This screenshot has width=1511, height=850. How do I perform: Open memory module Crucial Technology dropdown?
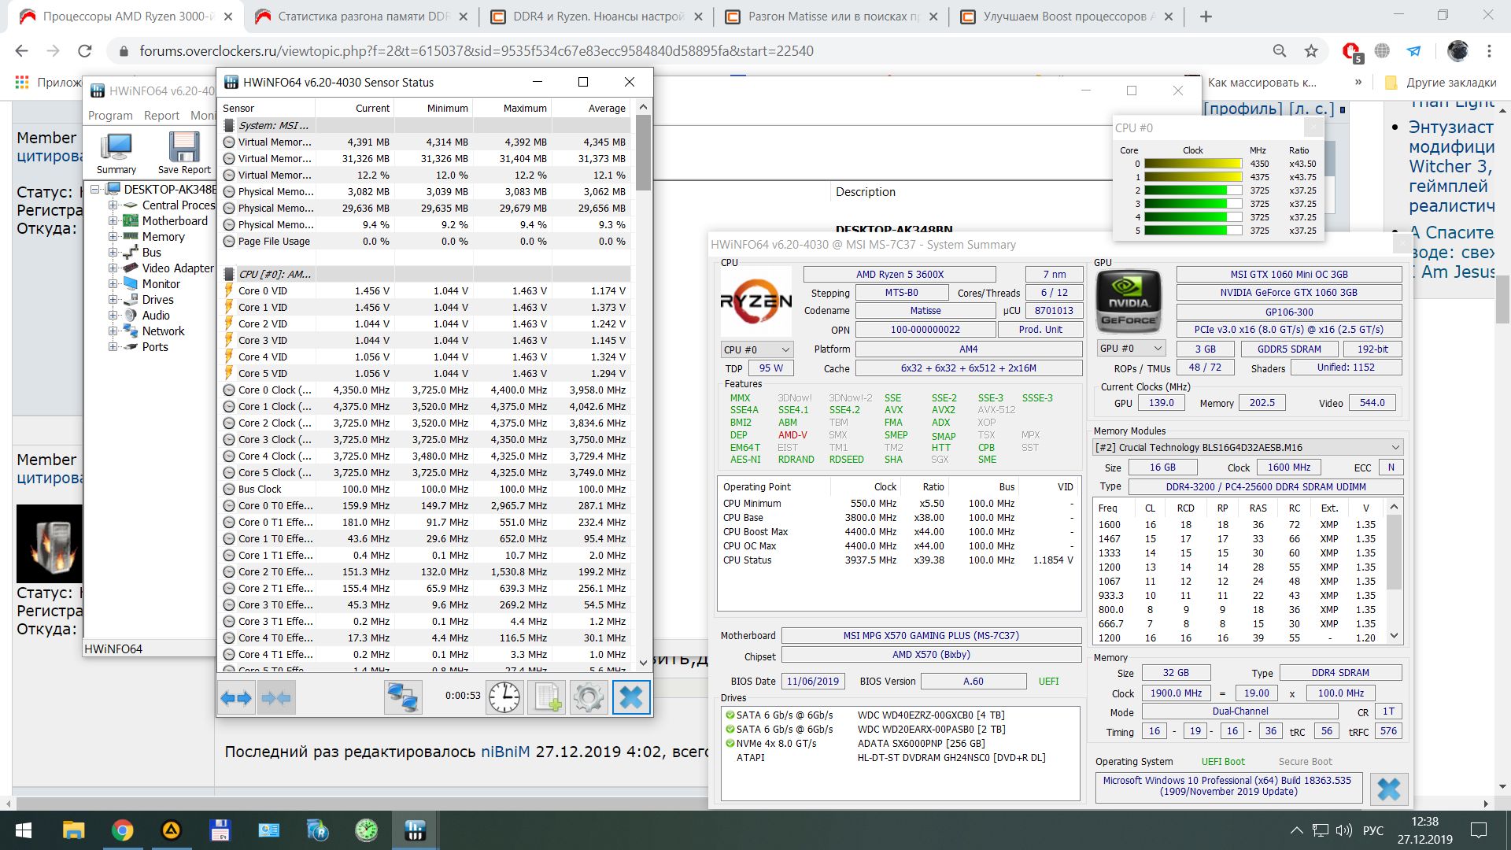coord(1247,447)
